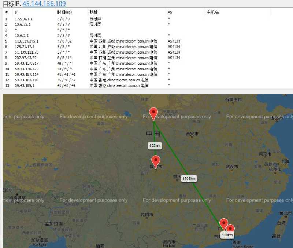Click the 主机名 column header

coord(213,12)
